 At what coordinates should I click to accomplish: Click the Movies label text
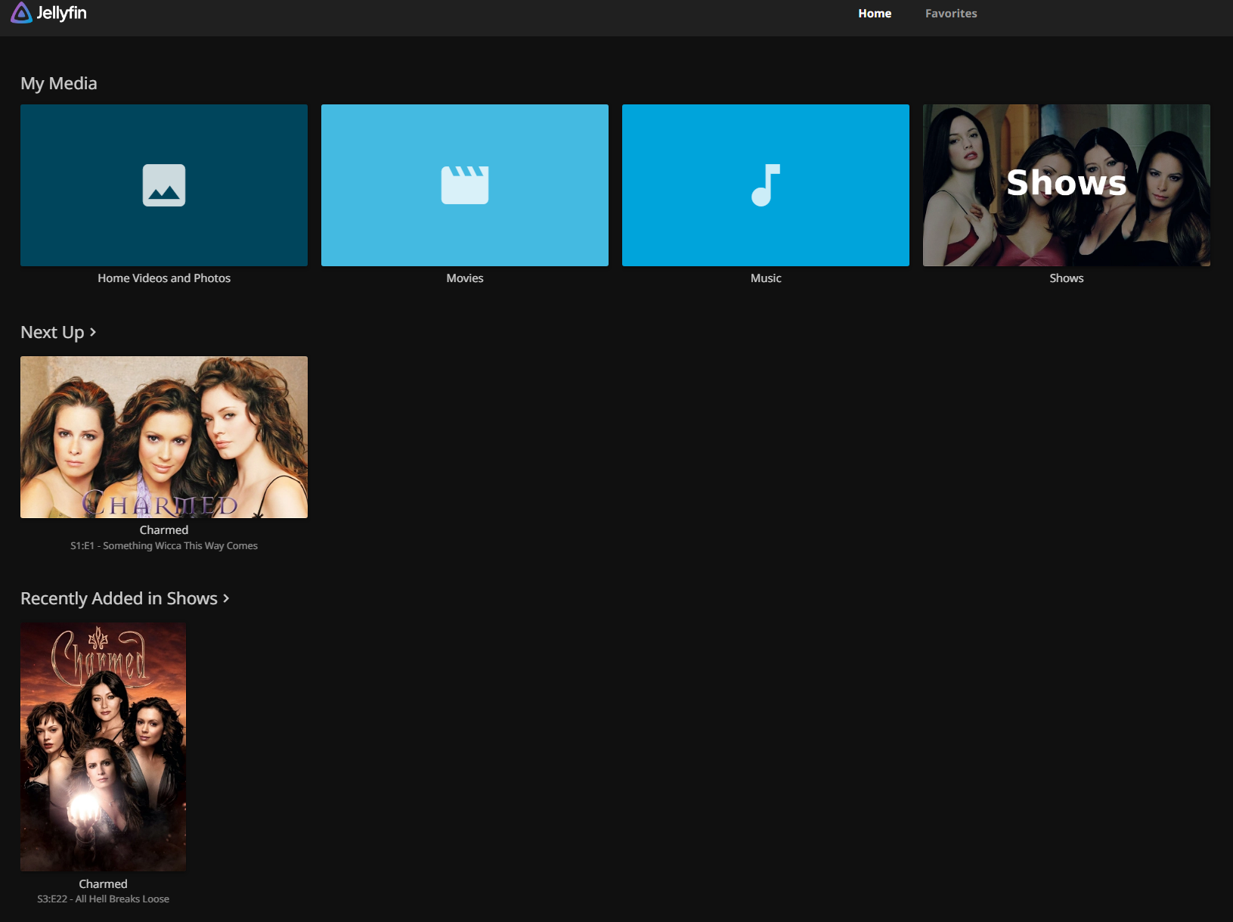(x=465, y=278)
